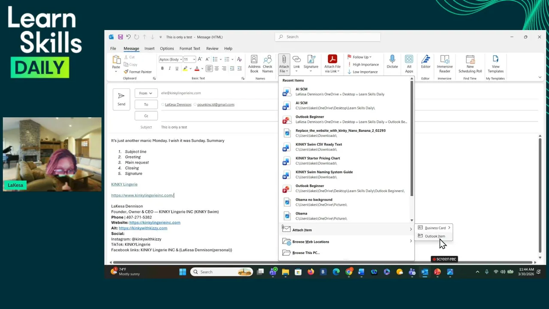Center align text

[217, 68]
